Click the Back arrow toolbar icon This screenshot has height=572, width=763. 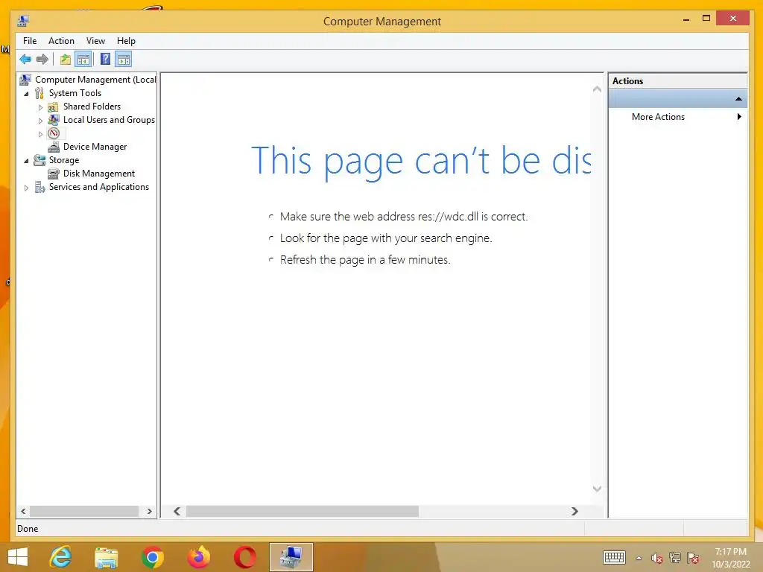click(25, 60)
